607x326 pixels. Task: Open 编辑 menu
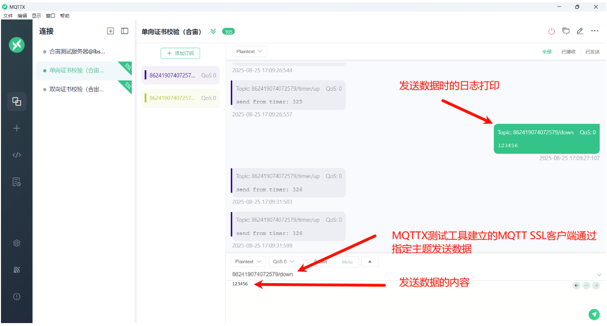tap(22, 16)
